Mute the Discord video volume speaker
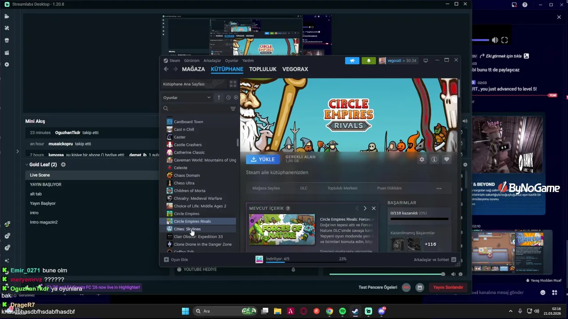568x319 pixels. click(495, 40)
